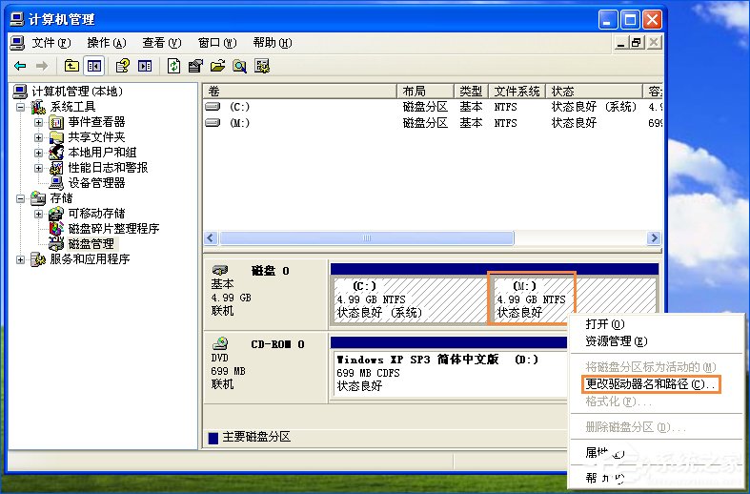Image resolution: width=750 pixels, height=494 pixels.
Task: Click the Help question-mark toolbar icon
Action: pyautogui.click(x=122, y=66)
